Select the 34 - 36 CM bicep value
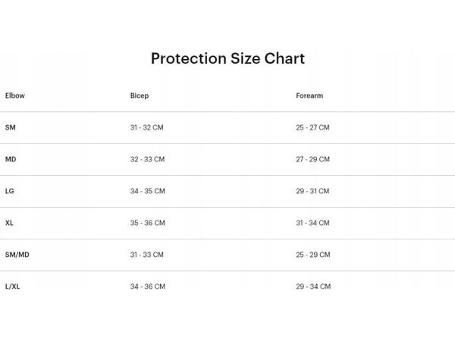455x341 pixels. [147, 286]
